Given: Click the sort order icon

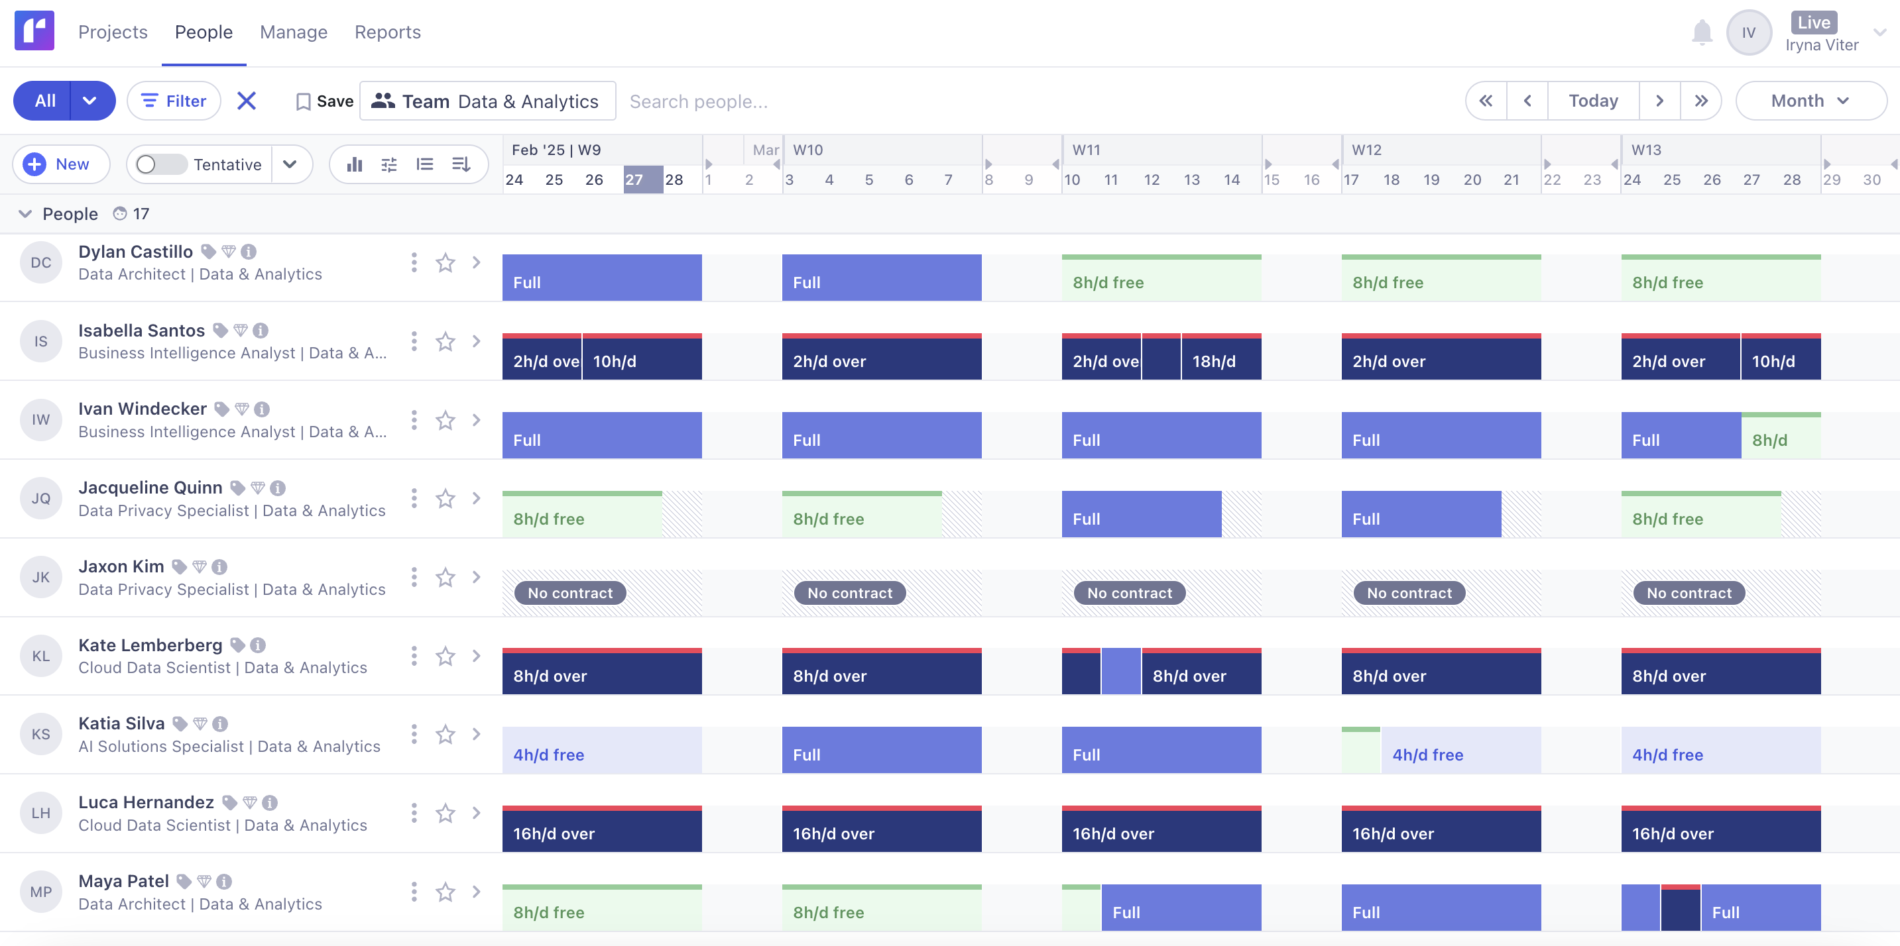Looking at the screenshot, I should pos(461,164).
